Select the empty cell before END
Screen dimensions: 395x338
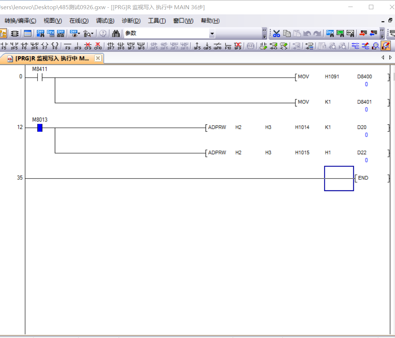339,178
